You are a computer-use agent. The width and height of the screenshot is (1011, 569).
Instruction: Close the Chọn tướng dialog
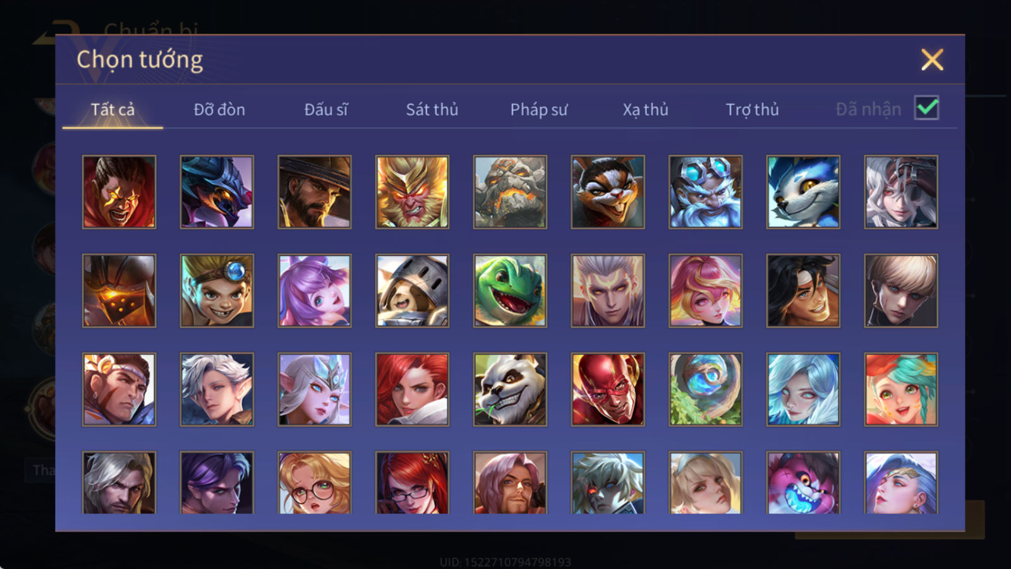(x=932, y=60)
